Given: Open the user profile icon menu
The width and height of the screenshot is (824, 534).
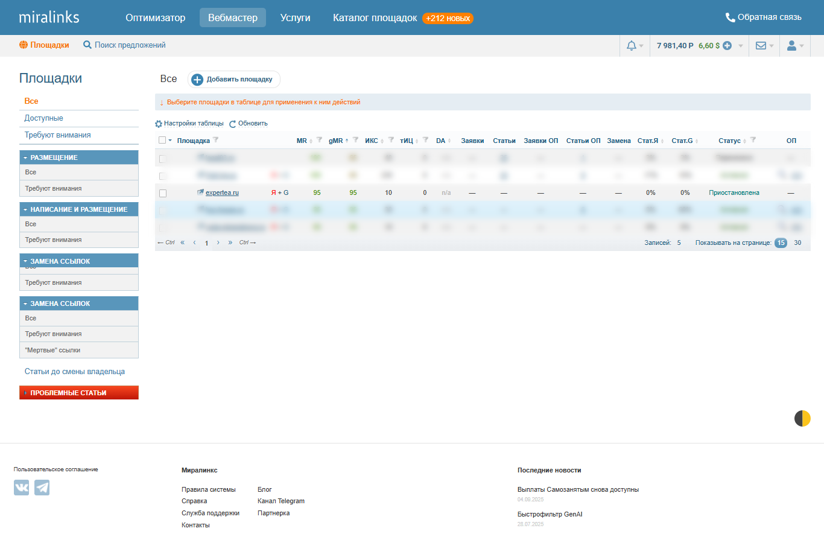Looking at the screenshot, I should [x=792, y=46].
